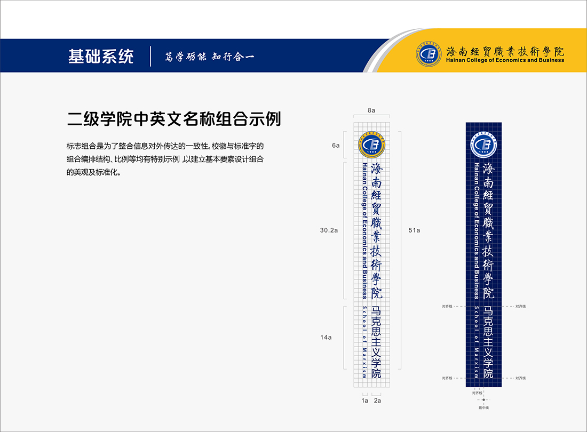This screenshot has height=432, width=587.
Task: Click the 2a dimension label under white banner
Action: pos(377,400)
